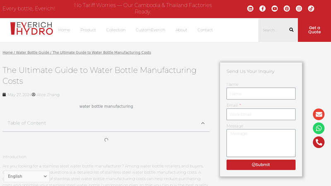Focus the Name input field
331x186 pixels.
[x=261, y=94]
